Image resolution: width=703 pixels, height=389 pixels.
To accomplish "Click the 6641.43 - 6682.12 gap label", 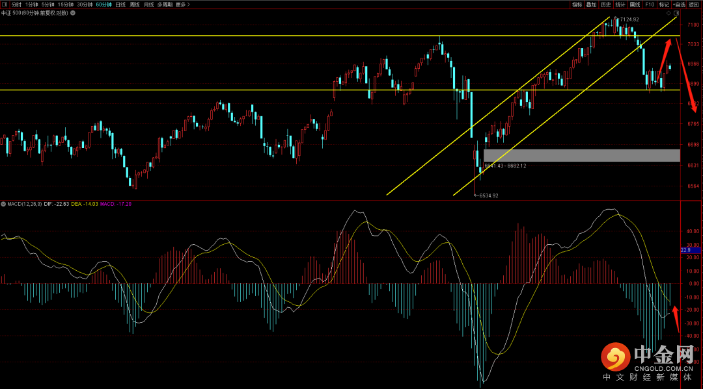I will (505, 166).
